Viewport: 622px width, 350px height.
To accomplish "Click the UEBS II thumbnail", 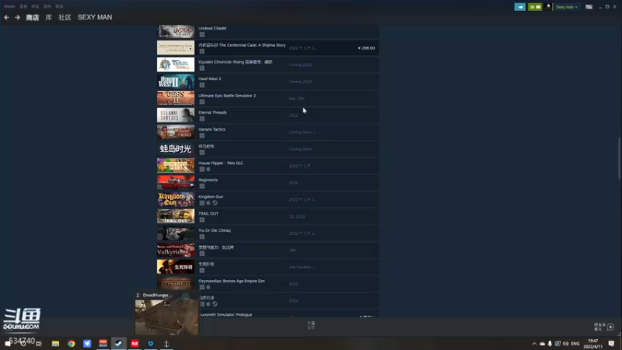I will (176, 99).
